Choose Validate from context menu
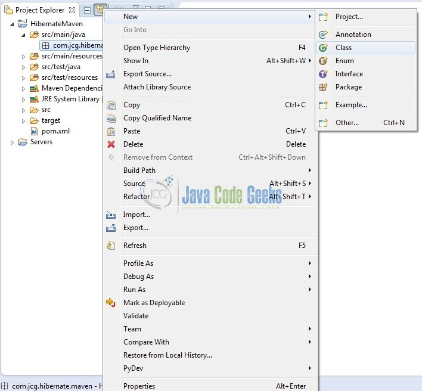This screenshot has width=422, height=391. tap(209, 316)
